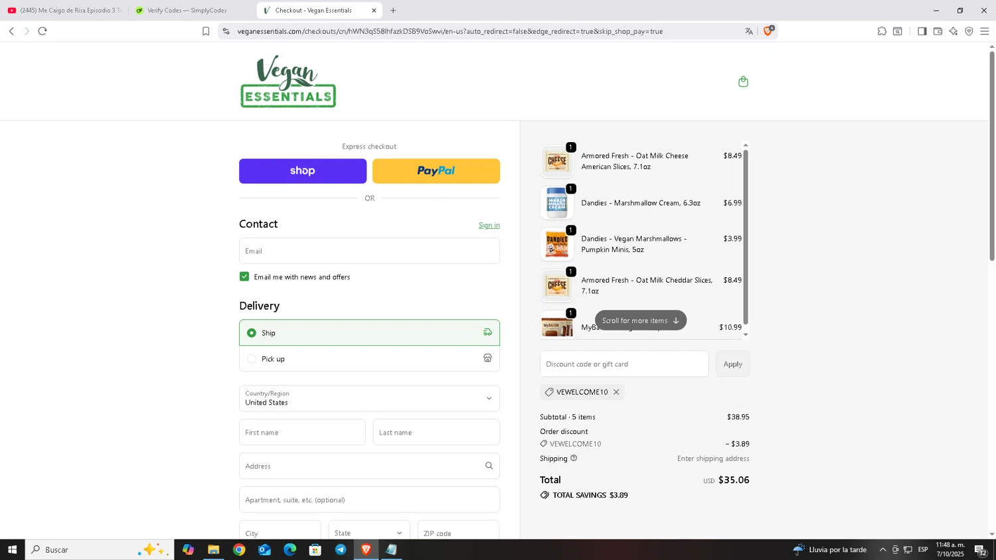Click the shipping help question mark icon
996x560 pixels.
(x=574, y=458)
